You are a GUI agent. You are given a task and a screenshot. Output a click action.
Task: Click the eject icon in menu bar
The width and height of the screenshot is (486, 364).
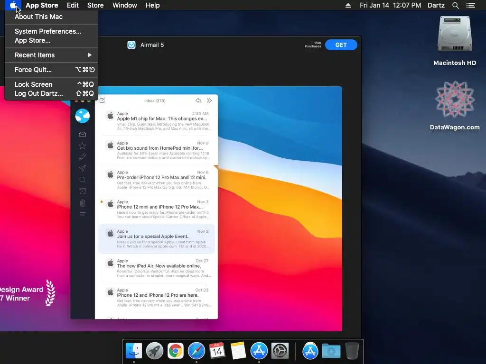coord(348,5)
